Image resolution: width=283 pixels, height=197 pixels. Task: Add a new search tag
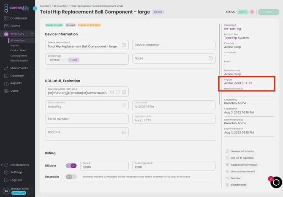coord(73,60)
